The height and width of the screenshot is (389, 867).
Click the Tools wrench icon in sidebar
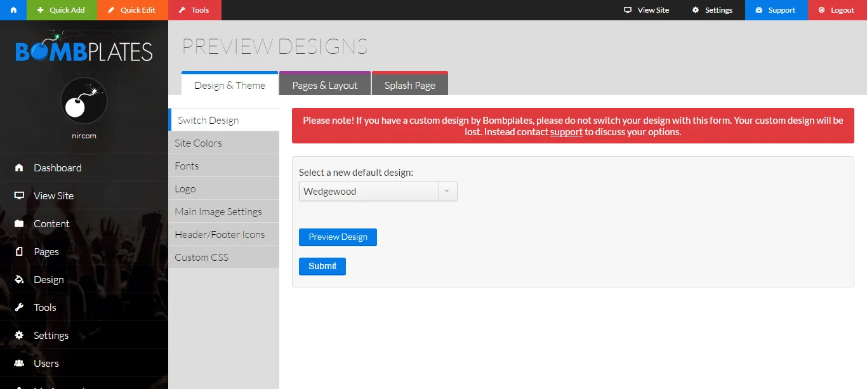coord(19,307)
